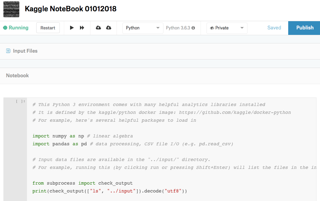Expand Input Files with plus icon

pos(8,51)
